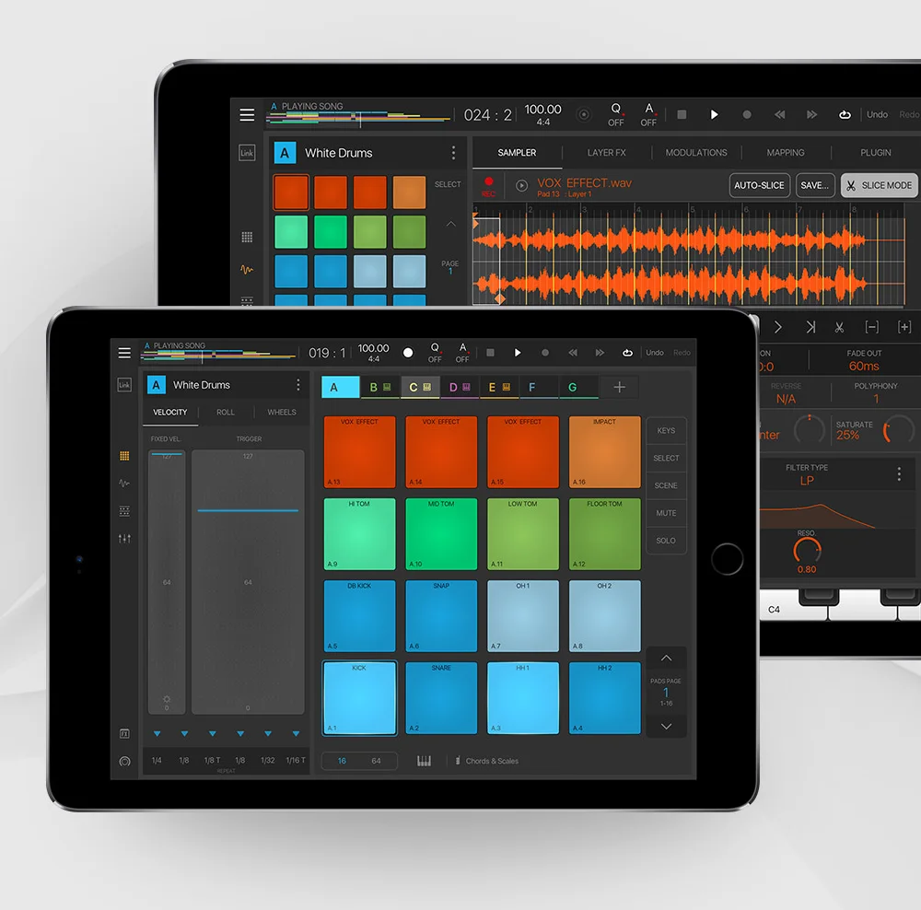Screen dimensions: 921x910
Task: Switch to bank E tab
Action: point(499,387)
